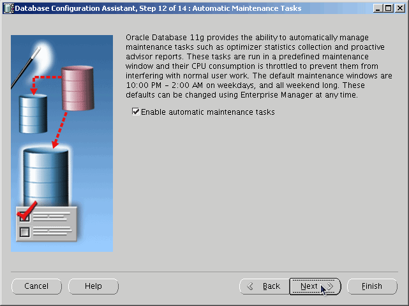Minimize the Database Configuration Assistant window
This screenshot has width=409, height=306.
point(377,8)
